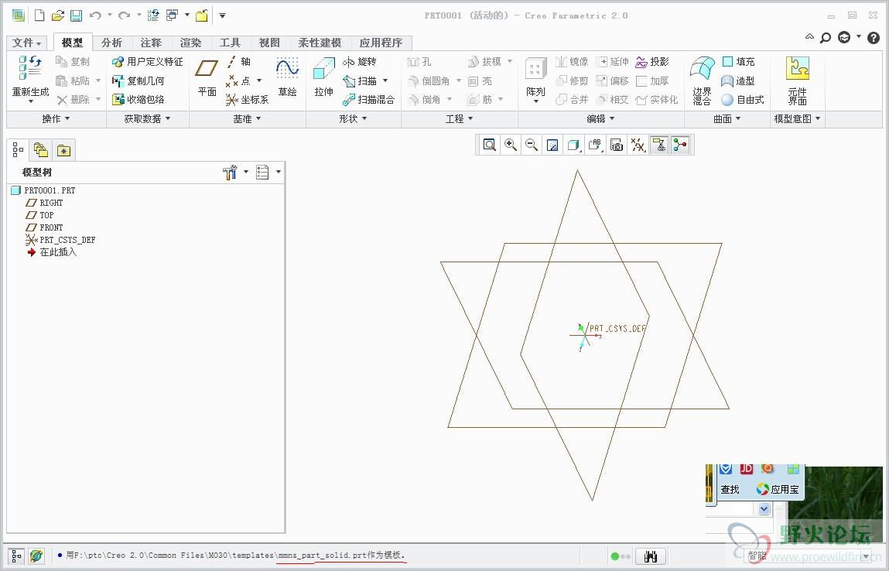Switch to the Annotate (注释) tab
Screen dimensions: 889x571
(151, 43)
